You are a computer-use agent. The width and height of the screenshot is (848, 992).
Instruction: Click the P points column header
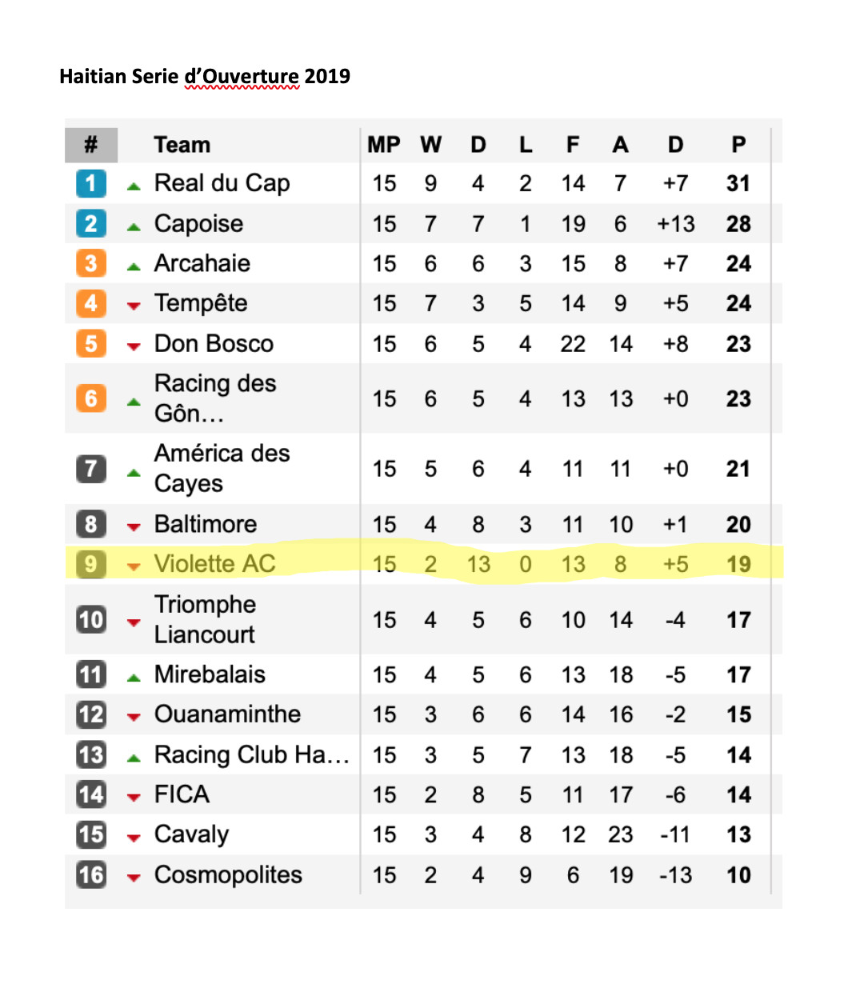click(x=738, y=145)
